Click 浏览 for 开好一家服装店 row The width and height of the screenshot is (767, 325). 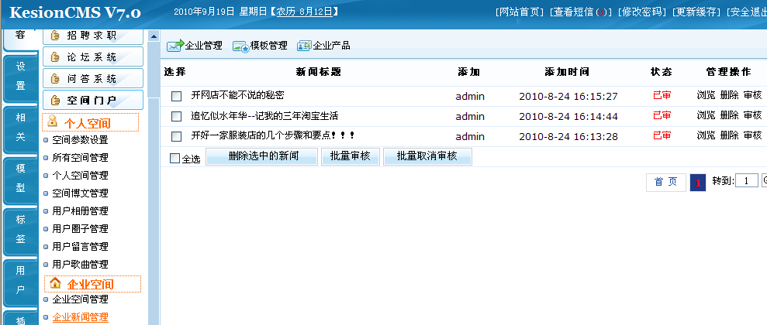click(706, 135)
